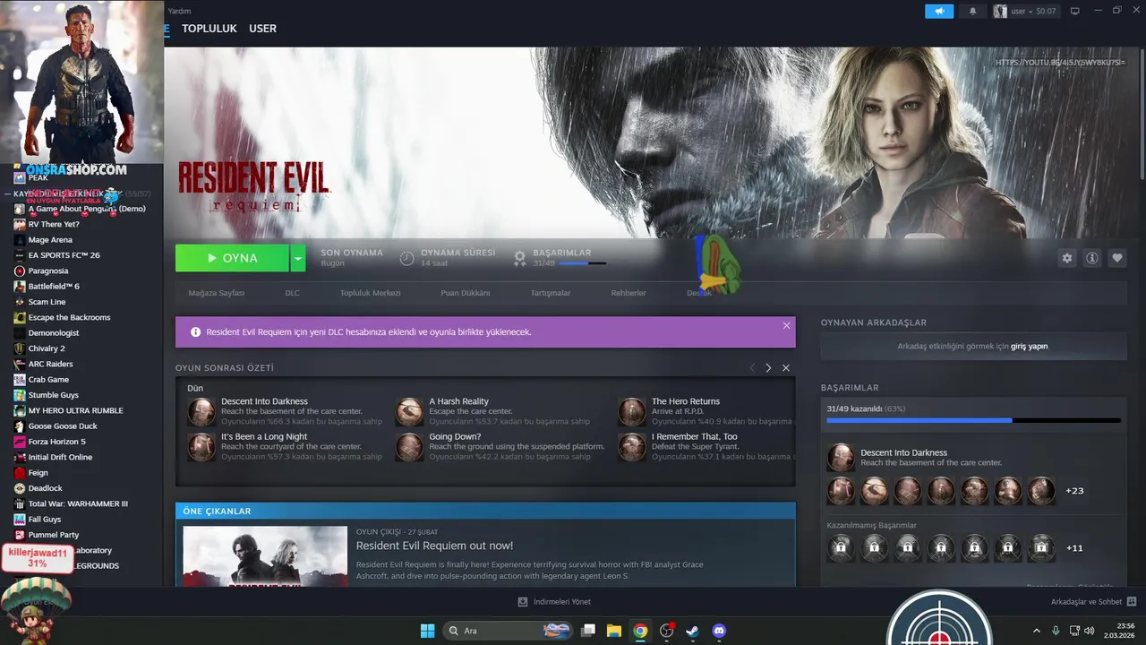Select Goose Goose Duck in the game list
Viewport: 1146px width, 645px height.
[x=63, y=426]
